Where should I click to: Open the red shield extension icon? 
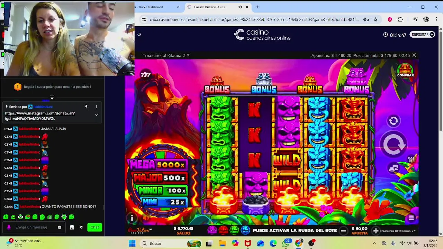click(x=390, y=20)
